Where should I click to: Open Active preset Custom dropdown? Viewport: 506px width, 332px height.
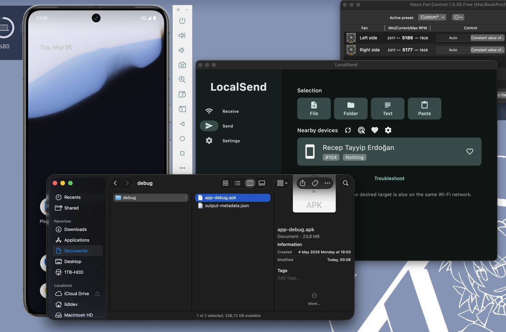pos(432,17)
